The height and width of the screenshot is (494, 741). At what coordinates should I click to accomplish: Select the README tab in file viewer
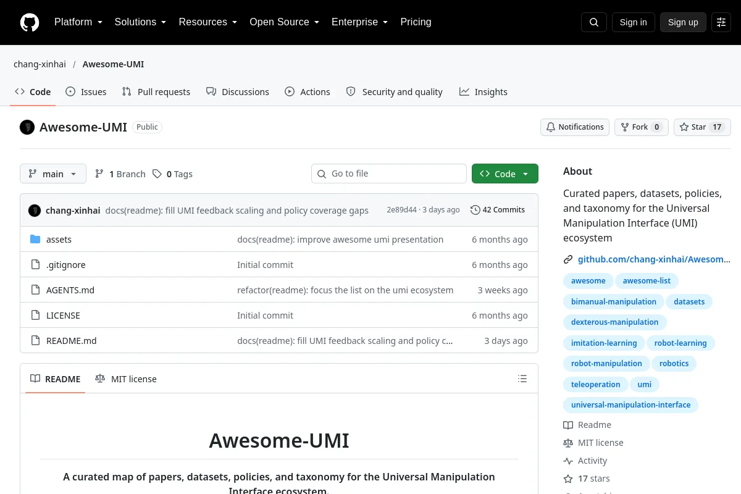pyautogui.click(x=56, y=379)
